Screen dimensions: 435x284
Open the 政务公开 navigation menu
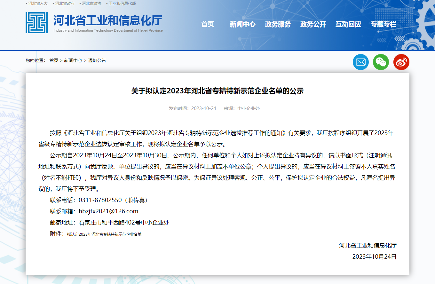click(313, 24)
